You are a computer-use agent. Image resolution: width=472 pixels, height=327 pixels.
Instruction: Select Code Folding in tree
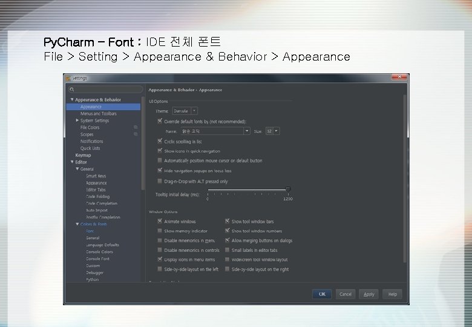click(97, 197)
